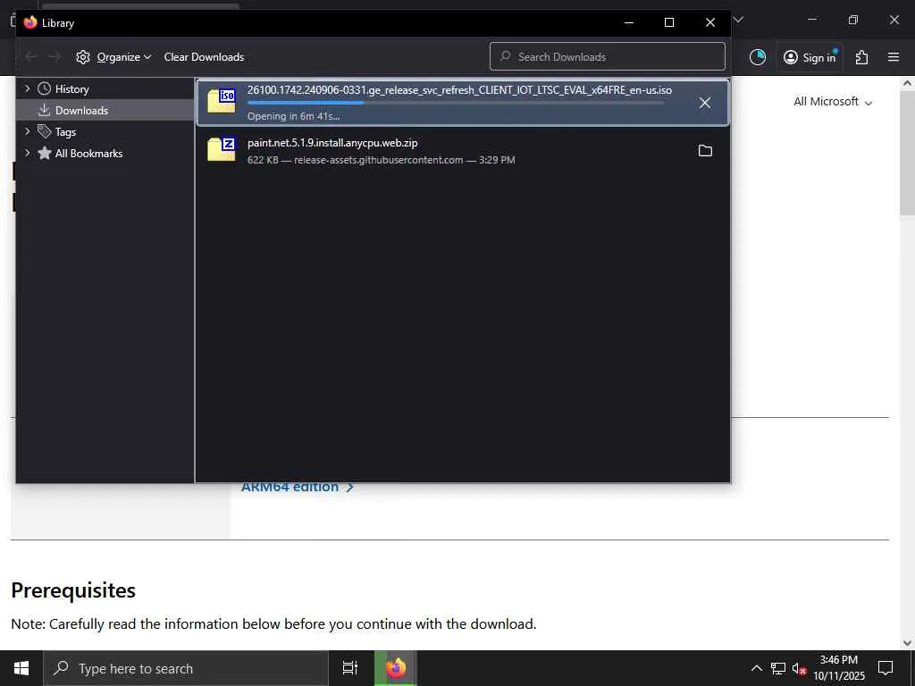Open the taskbar clock and date
The height and width of the screenshot is (686, 915).
tap(839, 668)
